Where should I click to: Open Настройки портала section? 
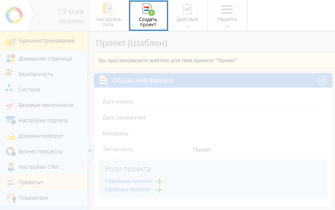click(x=43, y=121)
